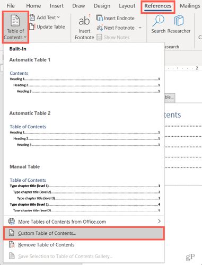Choose Remove Table of Contents
Viewport: 202px width, 265px height.
pyautogui.click(x=84, y=245)
